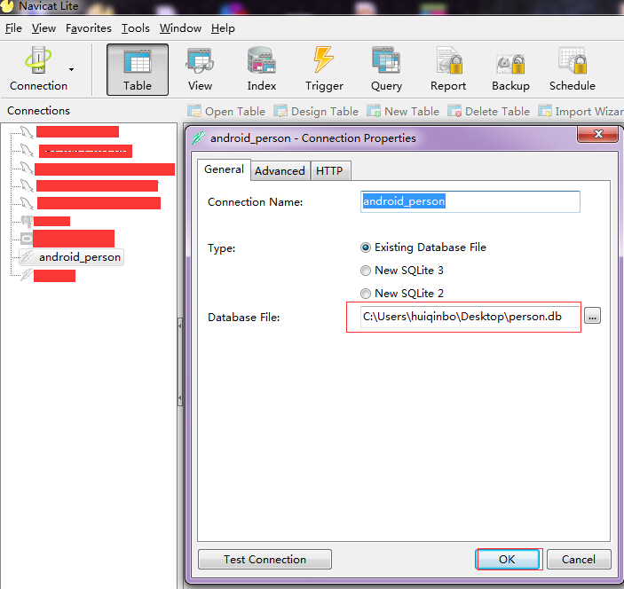Screen dimensions: 624x589
Task: Click Import Wizard in the object toolbar
Action: tap(581, 112)
